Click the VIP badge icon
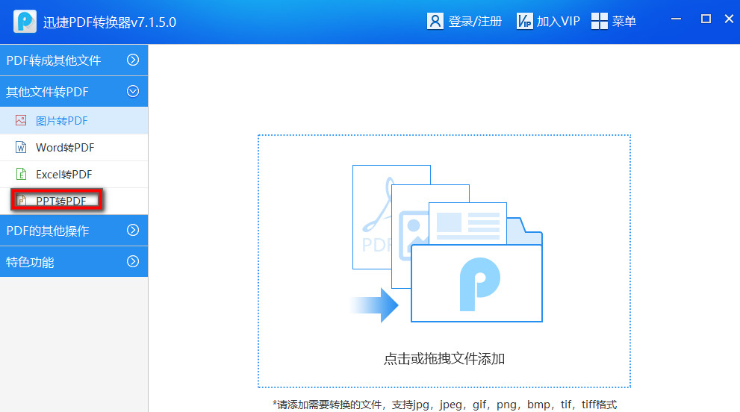 [524, 21]
